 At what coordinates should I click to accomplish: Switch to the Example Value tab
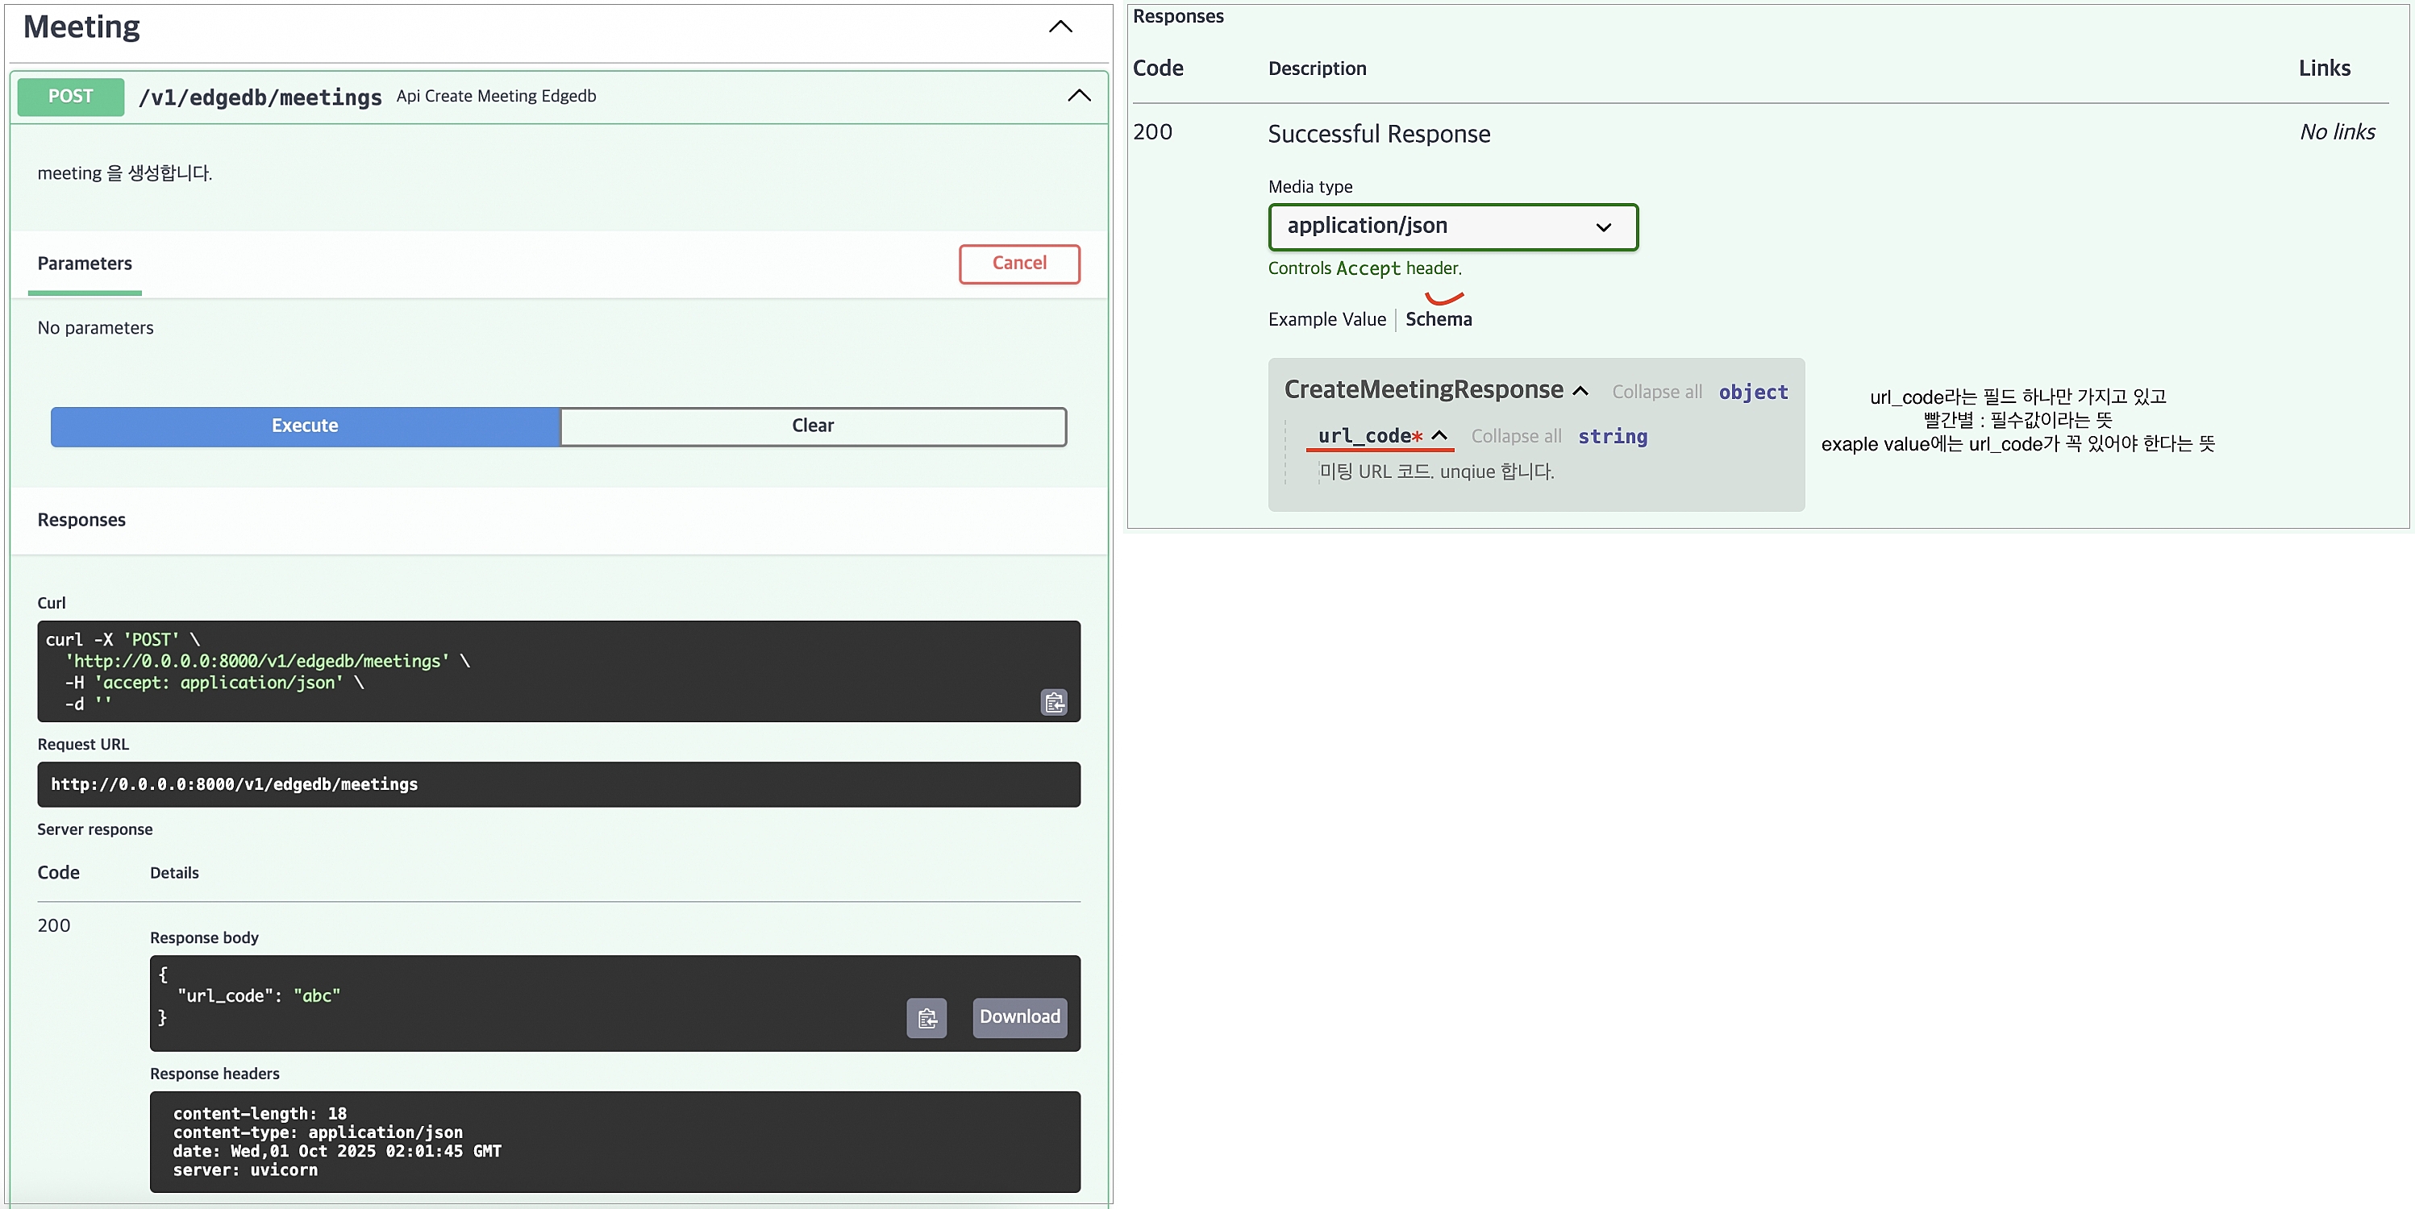[1326, 320]
